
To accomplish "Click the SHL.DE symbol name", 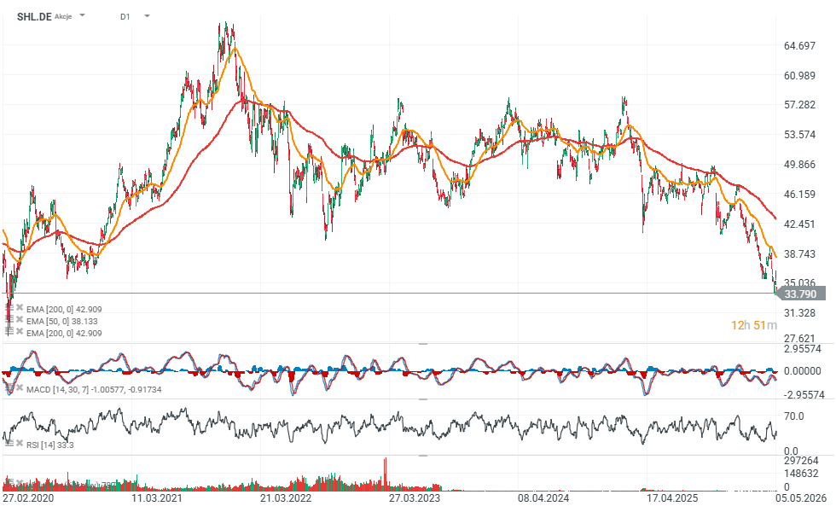I will point(34,16).
